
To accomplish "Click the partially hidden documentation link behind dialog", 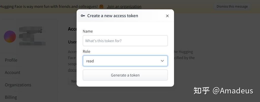I will coord(72,70).
